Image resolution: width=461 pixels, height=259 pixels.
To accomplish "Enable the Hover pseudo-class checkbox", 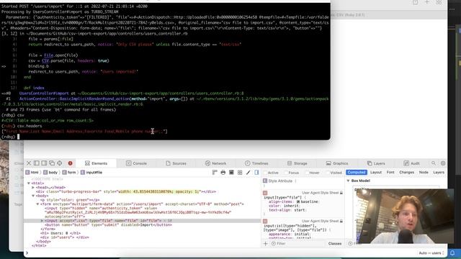I will pyautogui.click(x=307, y=173).
